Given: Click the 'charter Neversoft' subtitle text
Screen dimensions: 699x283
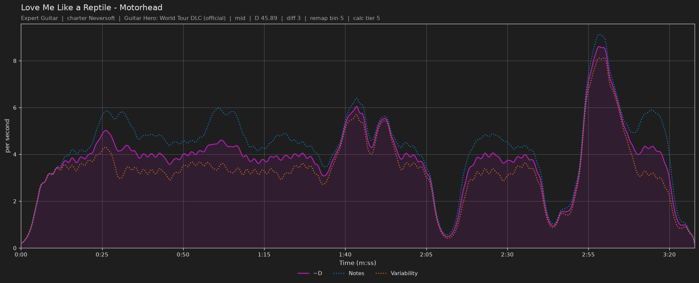Looking at the screenshot, I should pos(91,18).
